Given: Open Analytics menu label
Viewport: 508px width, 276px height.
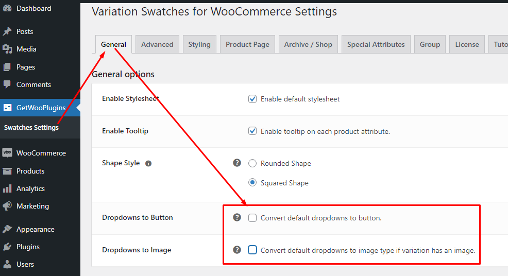Looking at the screenshot, I should click(x=30, y=188).
